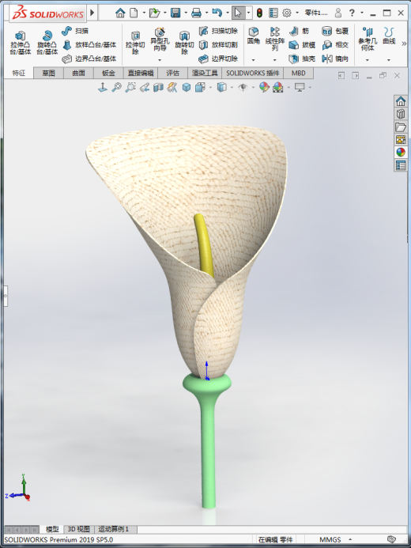Viewport: 411px width, 548px height.
Task: Expand the 线性阵列 pattern dropdown arrow
Action: 275,60
